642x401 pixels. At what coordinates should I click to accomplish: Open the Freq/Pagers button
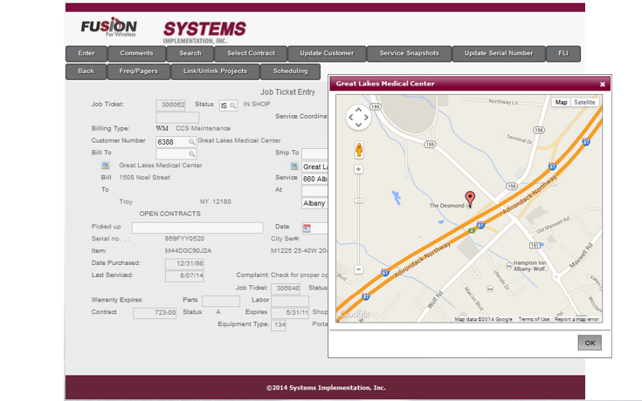click(x=138, y=71)
